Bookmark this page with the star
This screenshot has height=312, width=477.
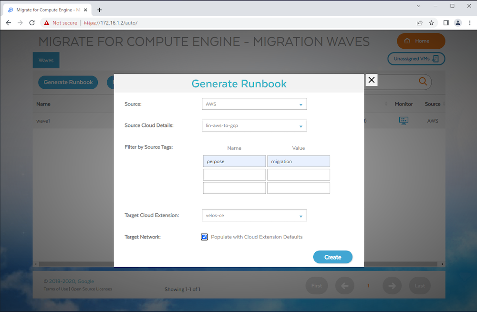tap(431, 23)
